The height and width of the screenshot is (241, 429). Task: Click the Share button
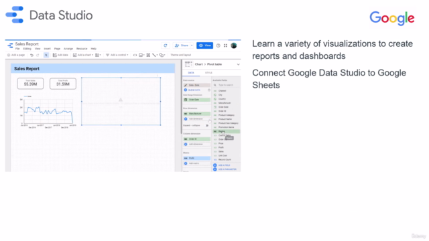pos(182,46)
